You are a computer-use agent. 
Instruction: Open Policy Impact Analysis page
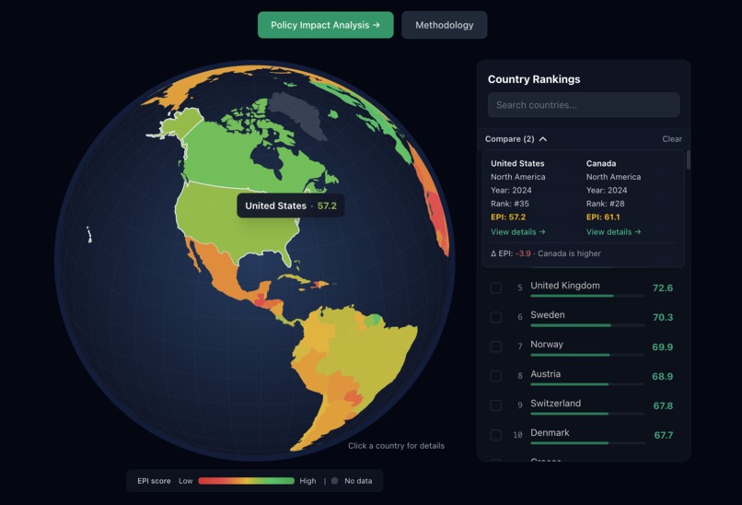pos(326,25)
